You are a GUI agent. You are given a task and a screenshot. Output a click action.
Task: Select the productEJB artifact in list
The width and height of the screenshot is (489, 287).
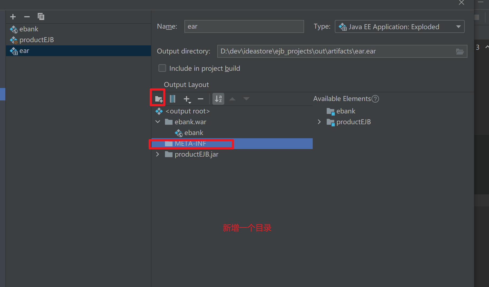[78, 40]
